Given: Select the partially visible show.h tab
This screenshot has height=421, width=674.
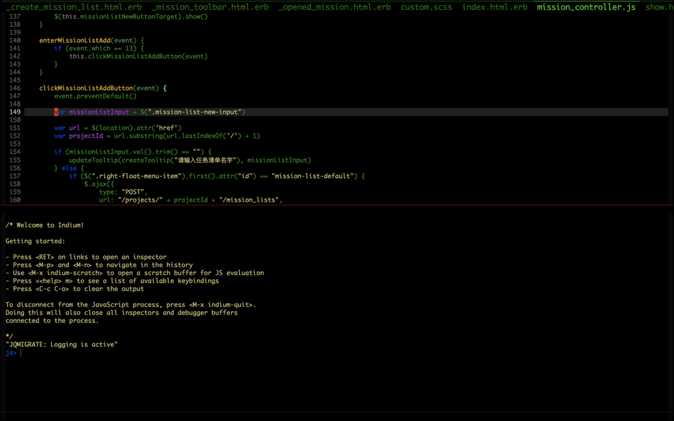Looking at the screenshot, I should pyautogui.click(x=659, y=7).
